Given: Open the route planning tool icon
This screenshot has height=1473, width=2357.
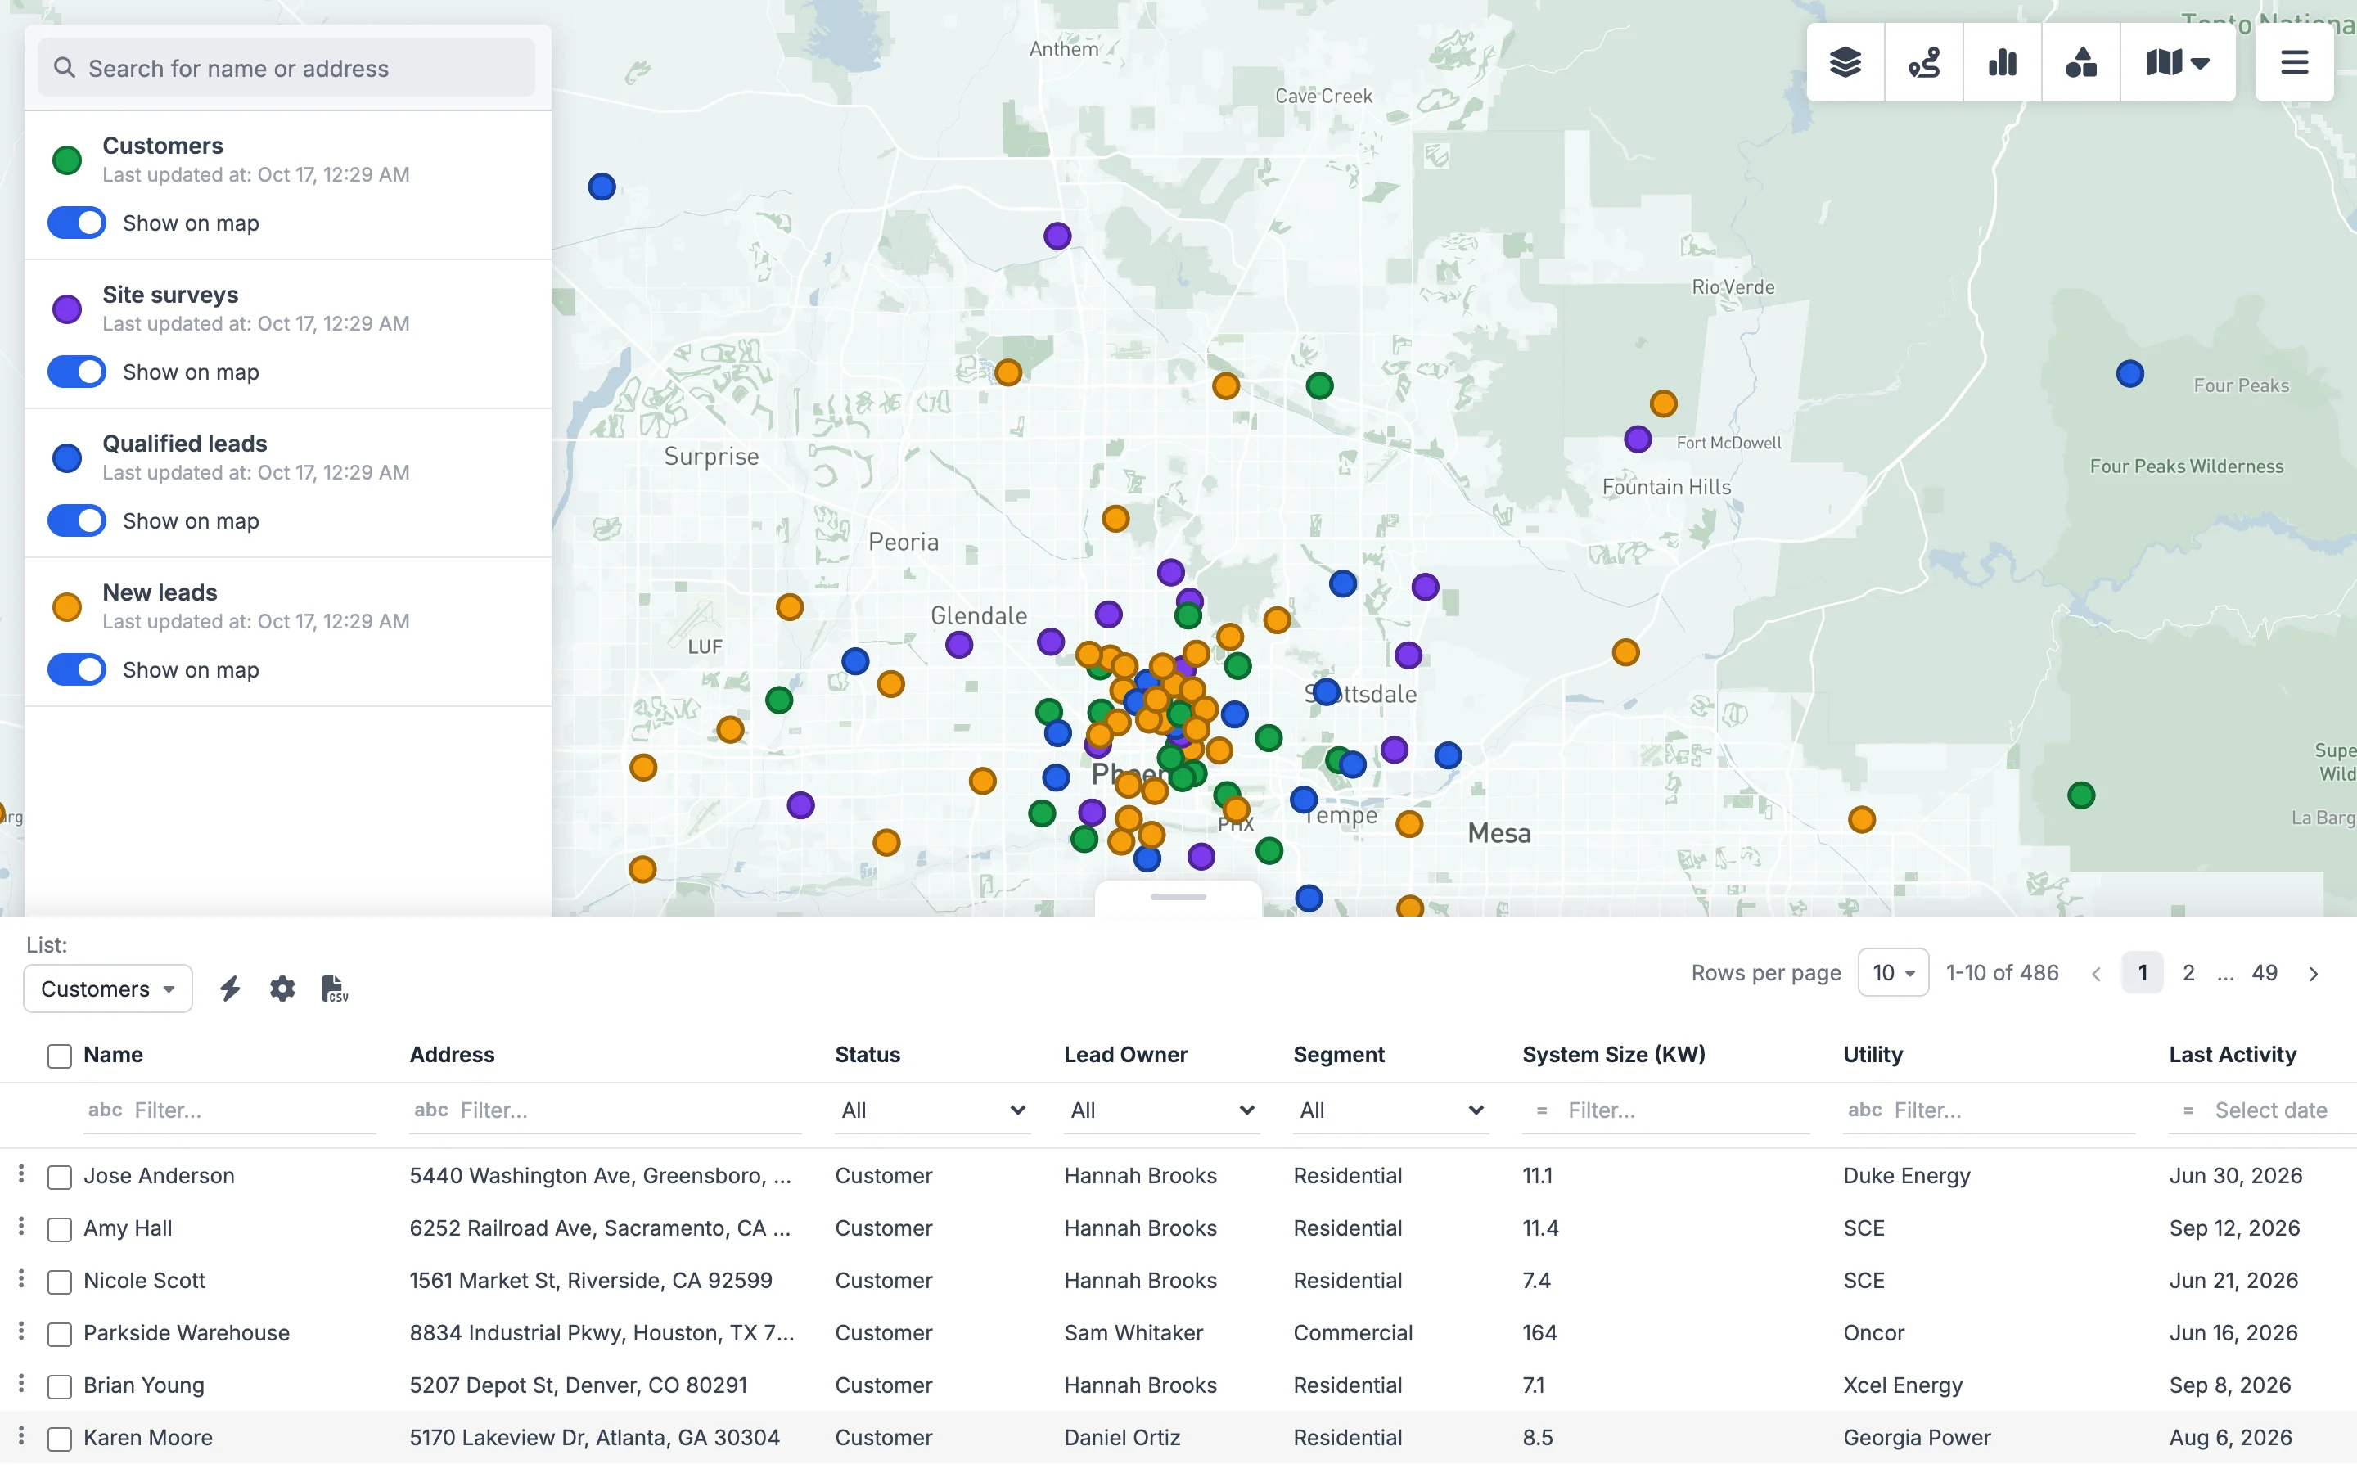Looking at the screenshot, I should point(1923,63).
